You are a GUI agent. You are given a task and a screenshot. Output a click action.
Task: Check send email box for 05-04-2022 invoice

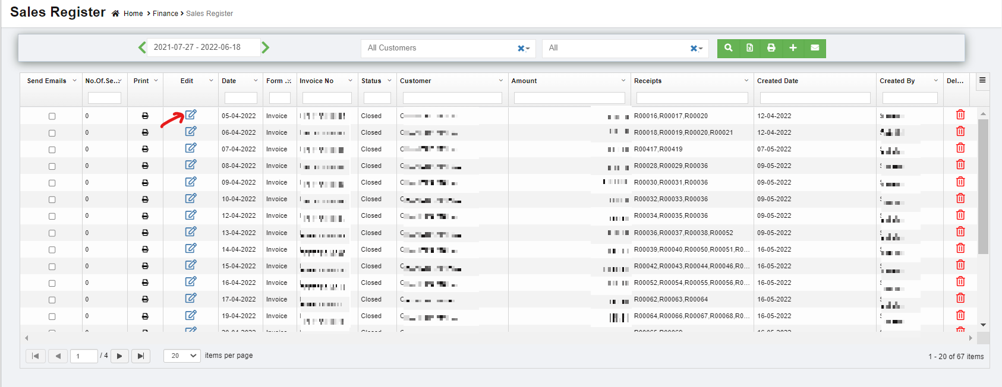click(52, 116)
